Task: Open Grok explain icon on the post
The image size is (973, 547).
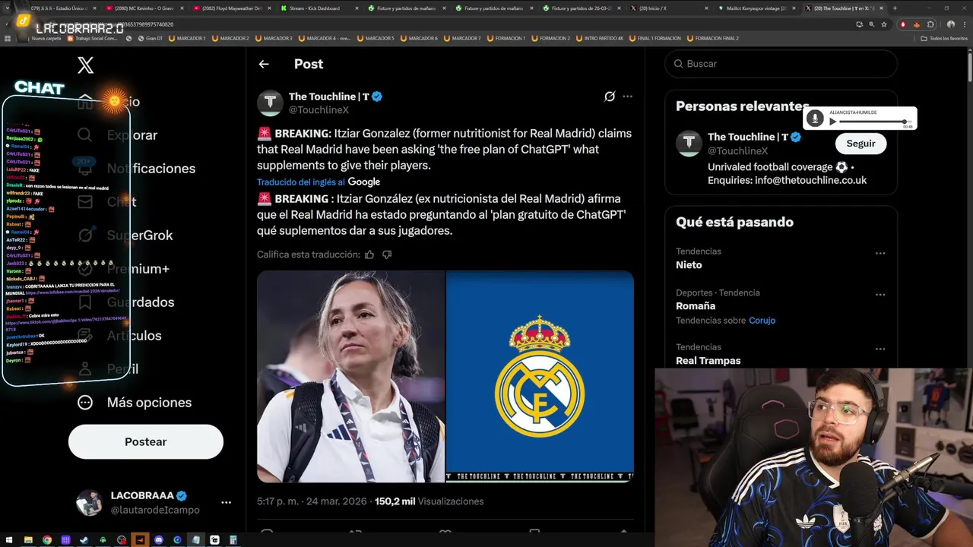Action: (610, 96)
